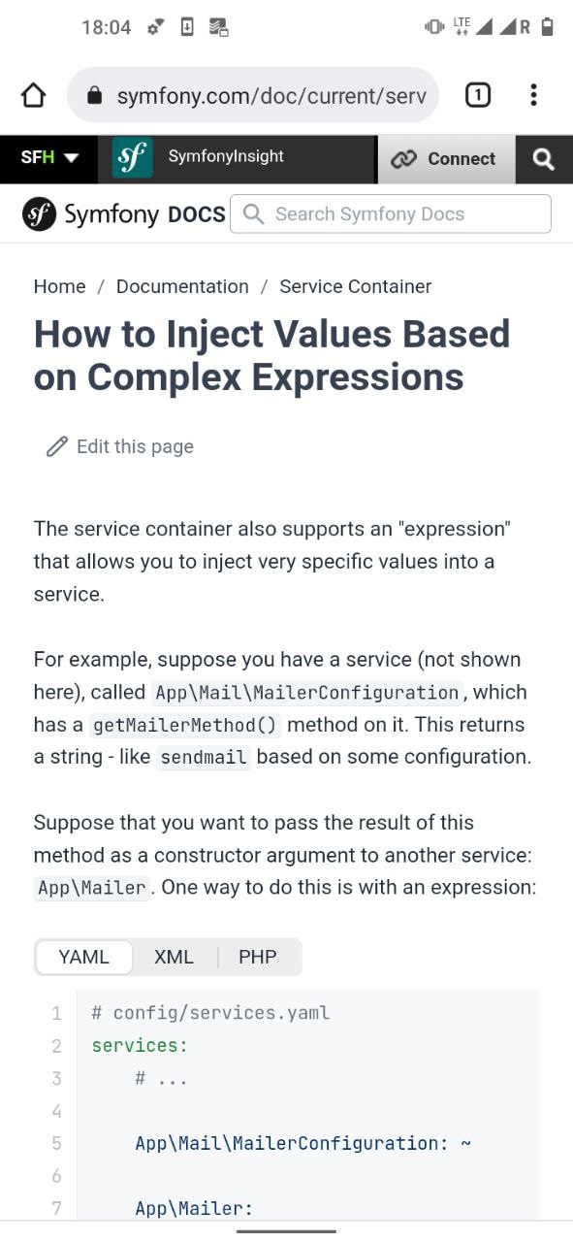Open the Home breadcrumb link
Screen dimensions: 573x1242
(59, 286)
